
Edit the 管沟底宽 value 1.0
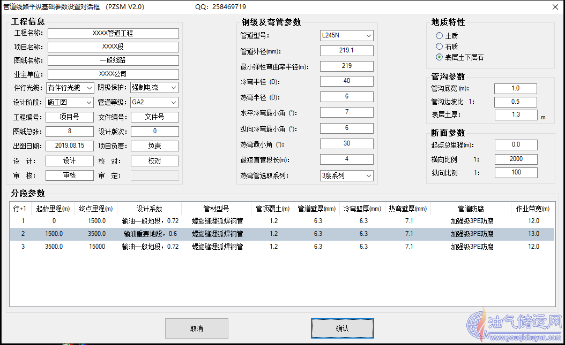(515, 88)
